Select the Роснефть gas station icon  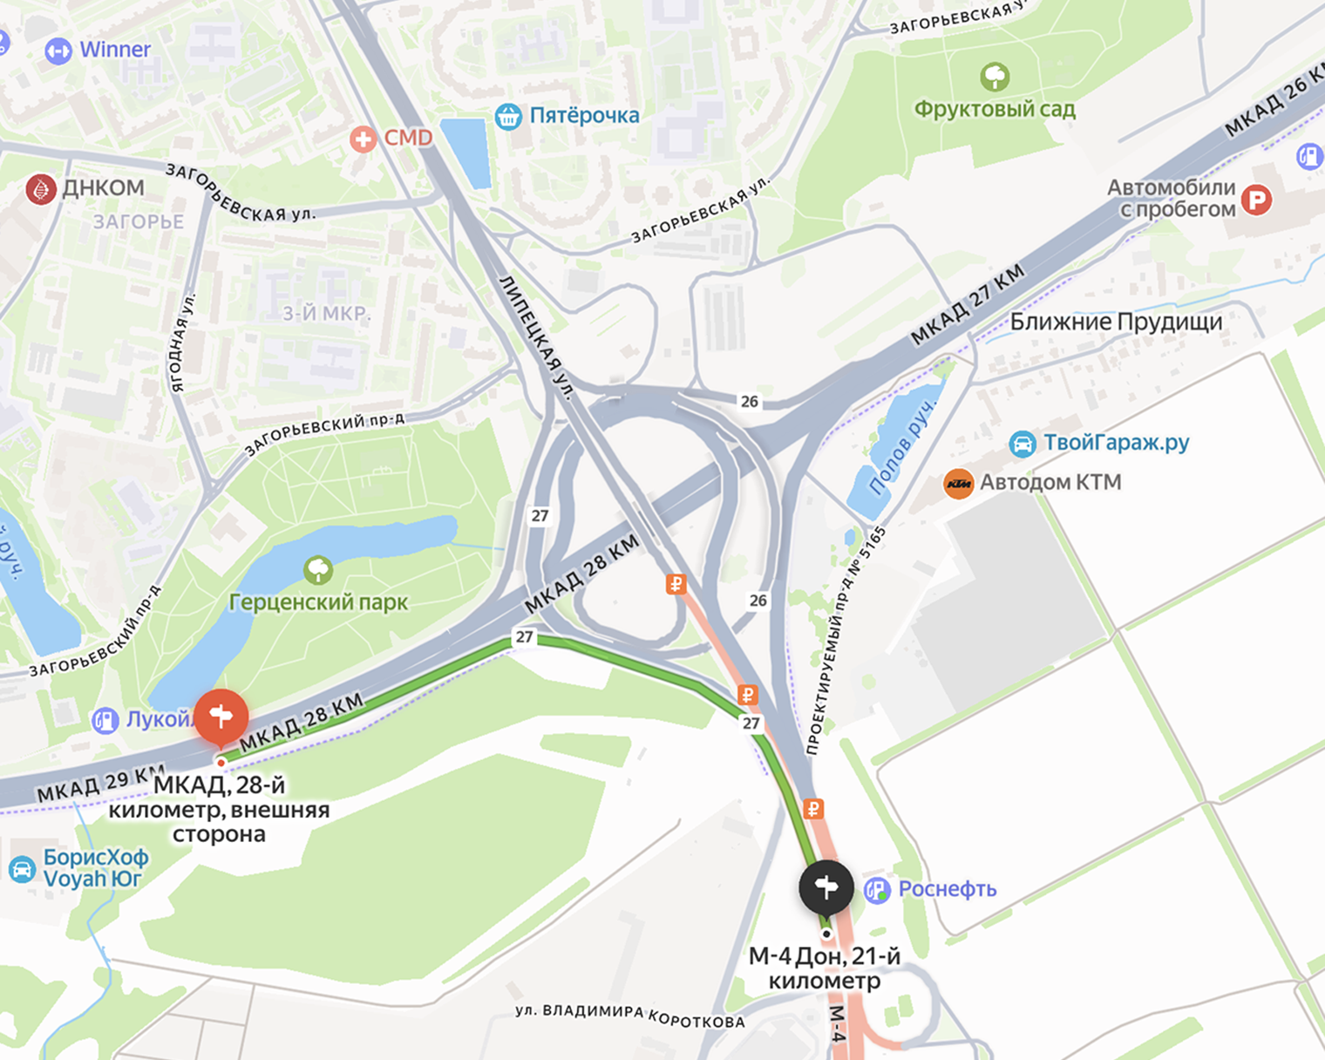tap(877, 890)
